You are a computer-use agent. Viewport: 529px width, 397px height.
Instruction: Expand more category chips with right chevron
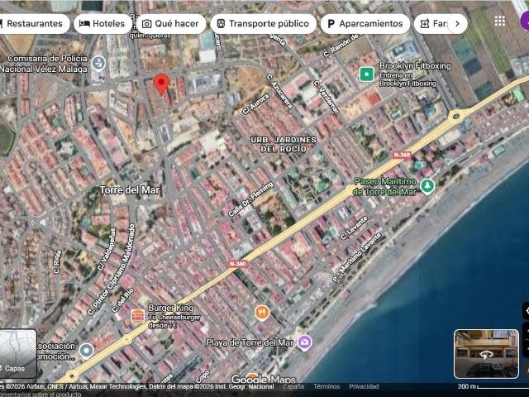pyautogui.click(x=457, y=24)
